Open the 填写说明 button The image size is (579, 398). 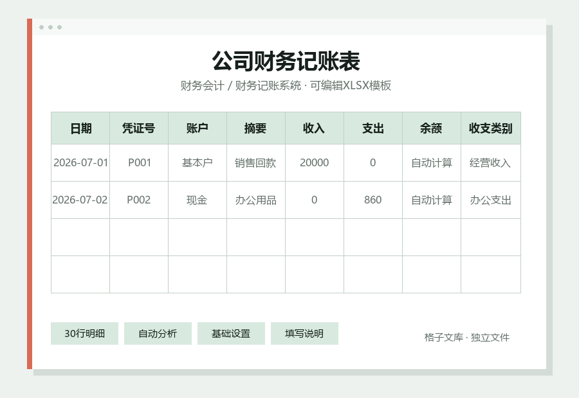point(304,334)
